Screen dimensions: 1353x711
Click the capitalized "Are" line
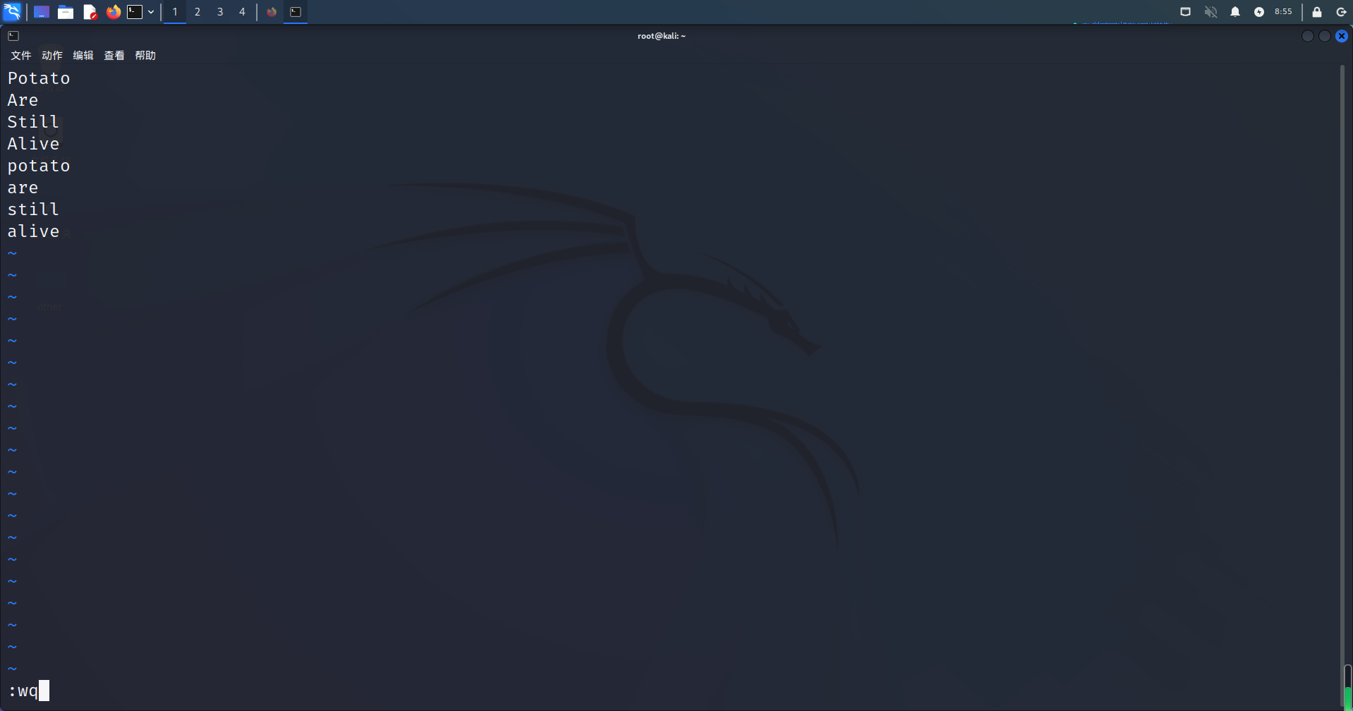pos(23,100)
